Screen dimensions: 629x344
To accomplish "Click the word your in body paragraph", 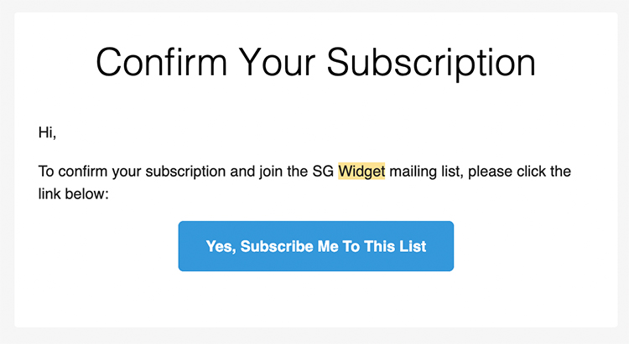I will [x=127, y=172].
